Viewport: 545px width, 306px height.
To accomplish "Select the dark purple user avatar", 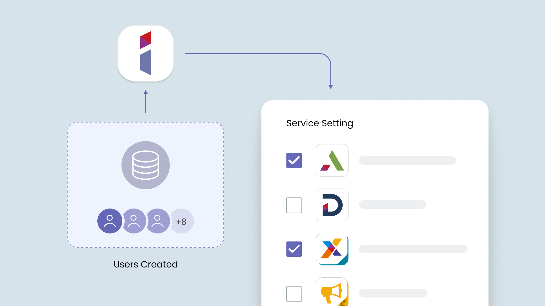I will [110, 221].
